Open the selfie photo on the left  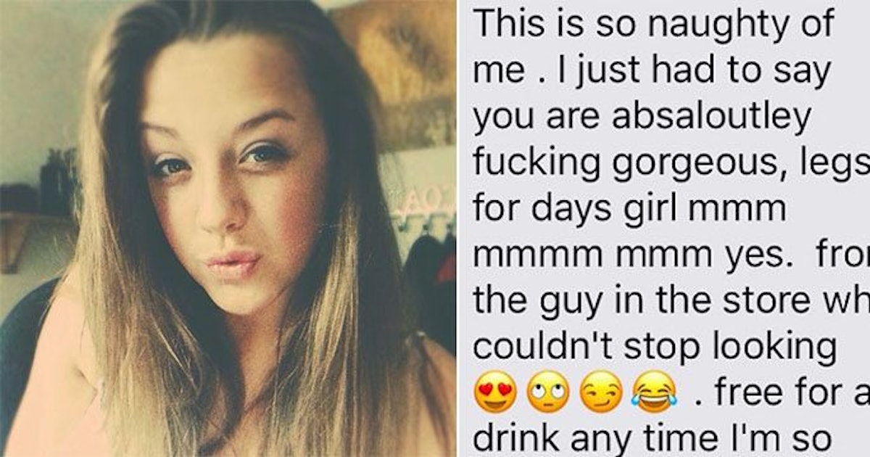228,228
